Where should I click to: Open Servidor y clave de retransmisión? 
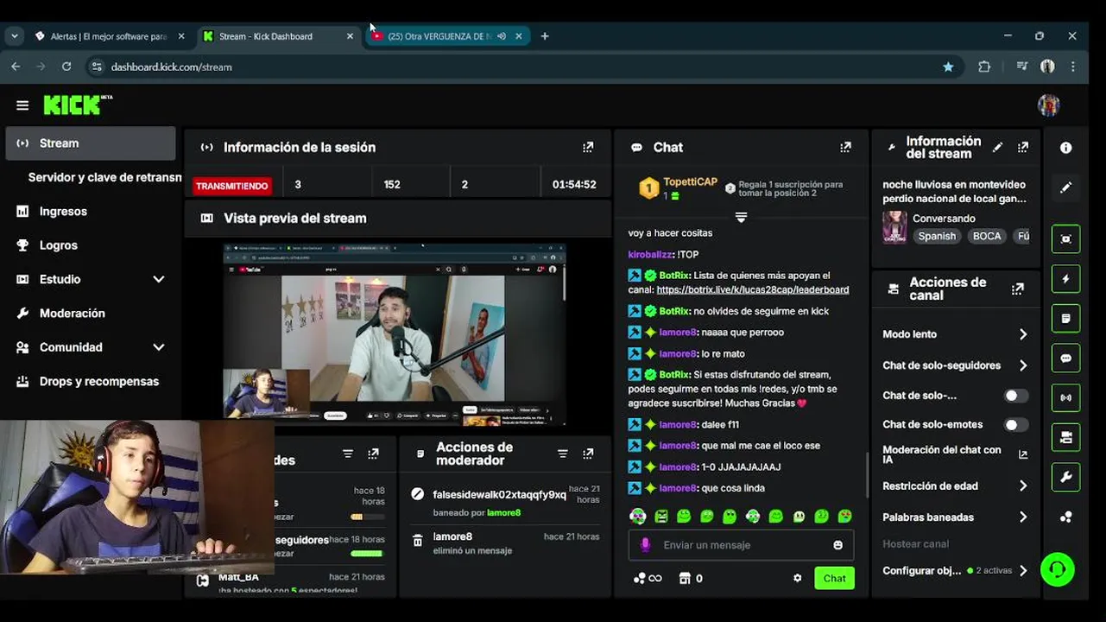pyautogui.click(x=104, y=177)
